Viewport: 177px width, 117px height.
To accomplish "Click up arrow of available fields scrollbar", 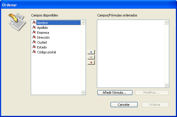I will click(x=83, y=22).
